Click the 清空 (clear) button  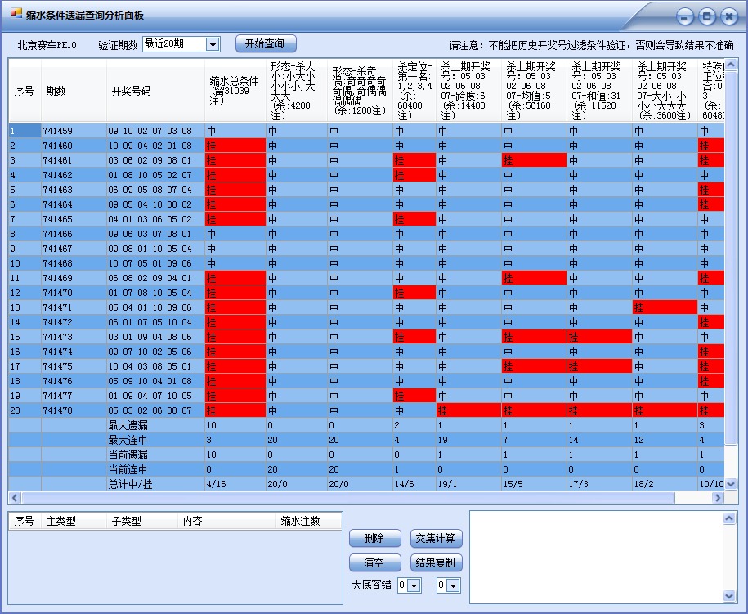tap(374, 562)
